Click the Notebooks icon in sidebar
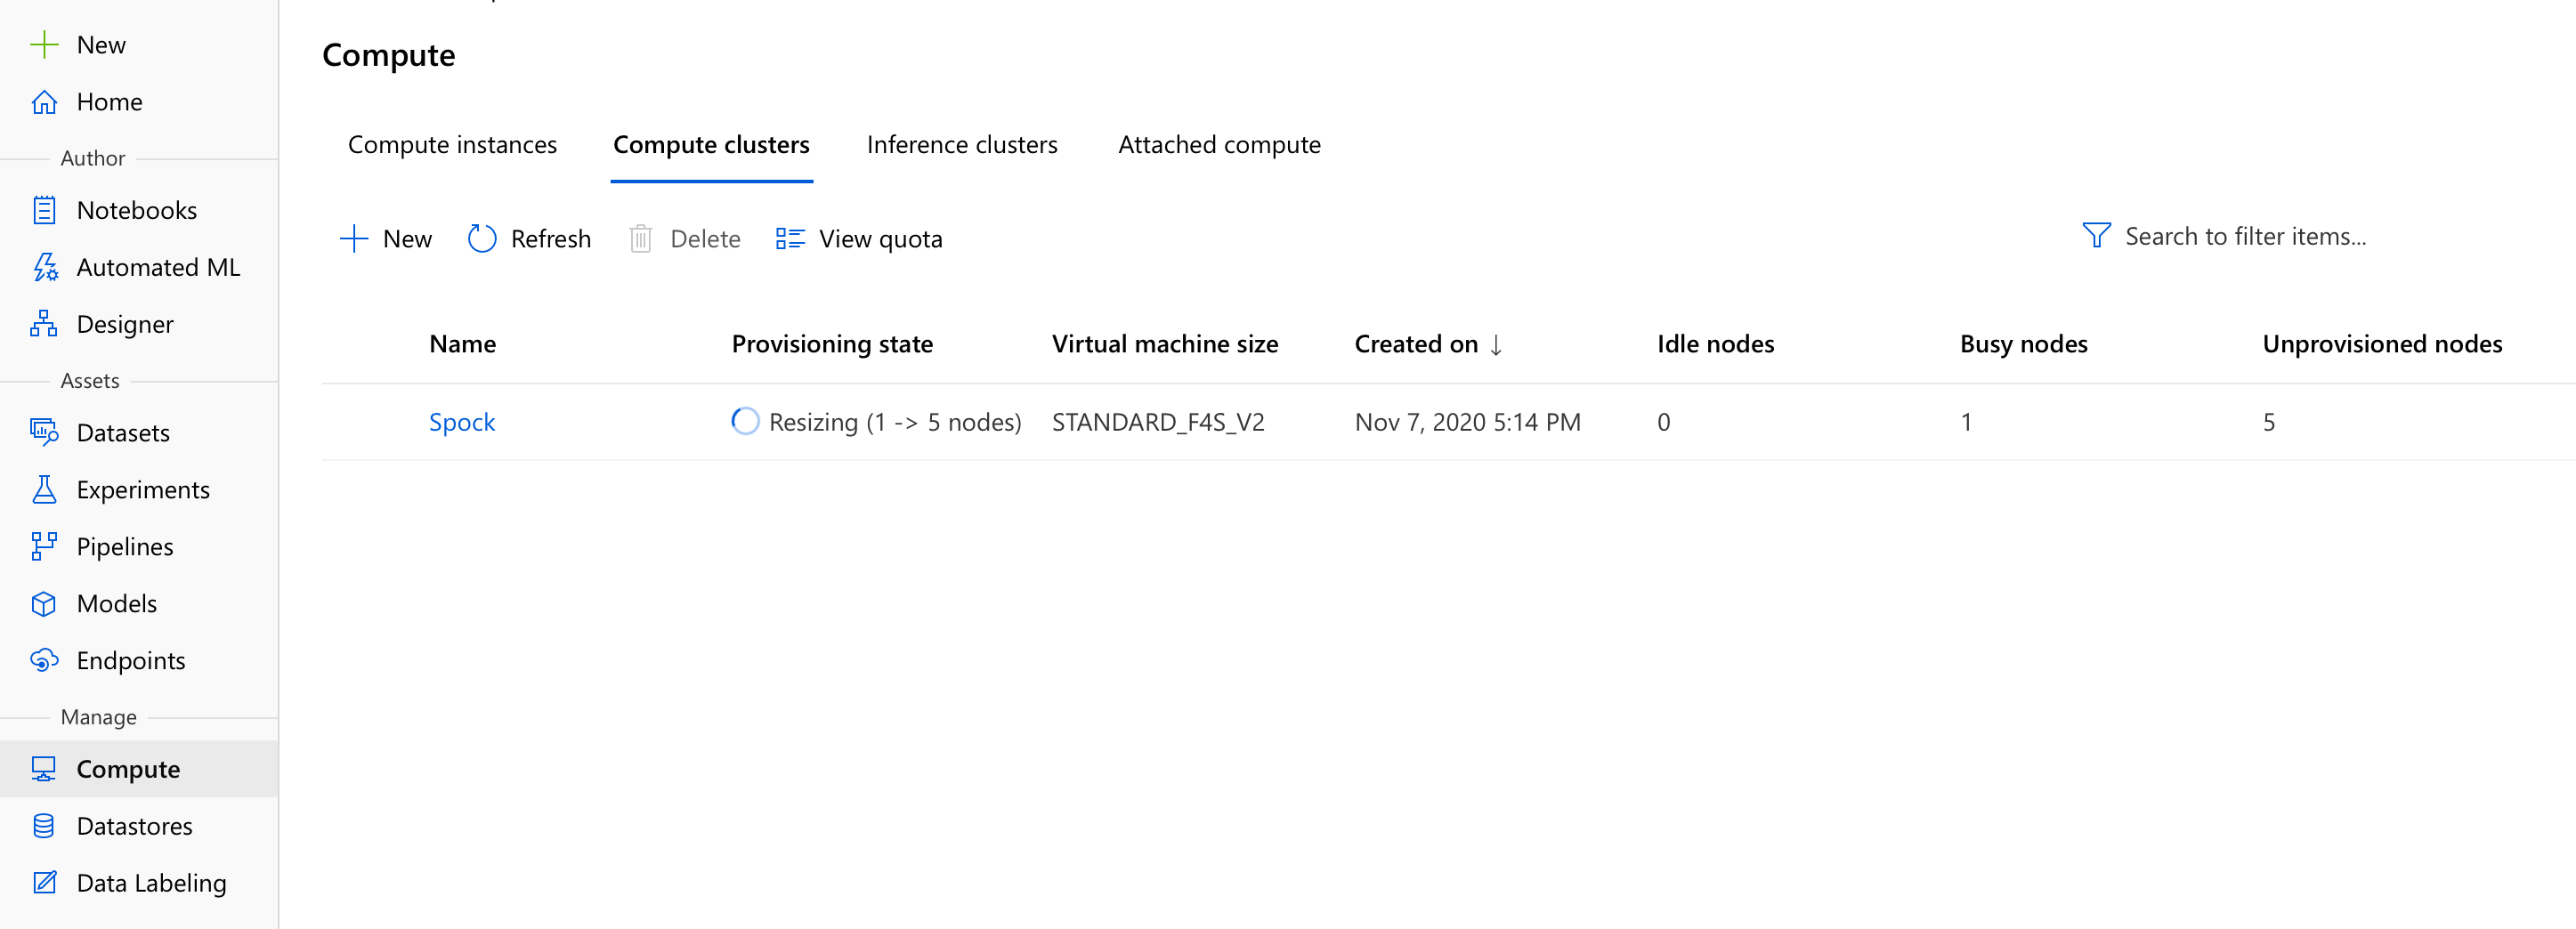Image resolution: width=2576 pixels, height=929 pixels. (x=44, y=210)
